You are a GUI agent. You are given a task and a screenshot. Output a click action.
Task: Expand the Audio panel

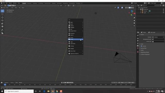coord(142,50)
